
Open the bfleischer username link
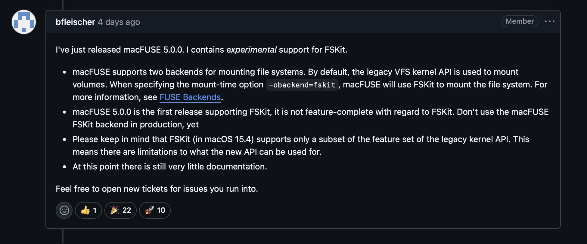[75, 22]
